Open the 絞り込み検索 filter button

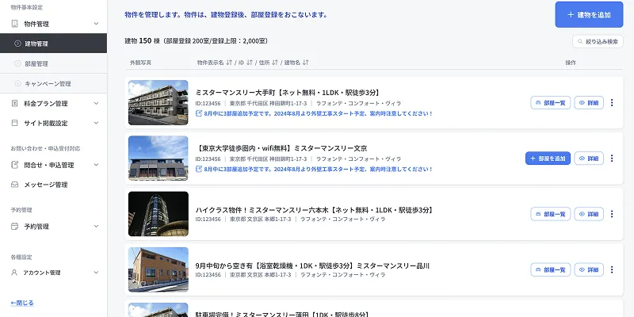598,41
